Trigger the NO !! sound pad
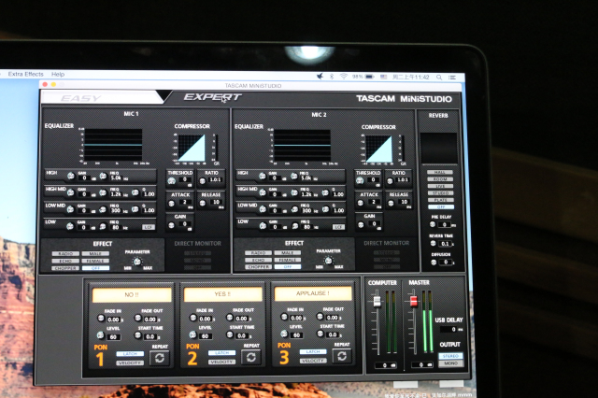 click(132, 294)
